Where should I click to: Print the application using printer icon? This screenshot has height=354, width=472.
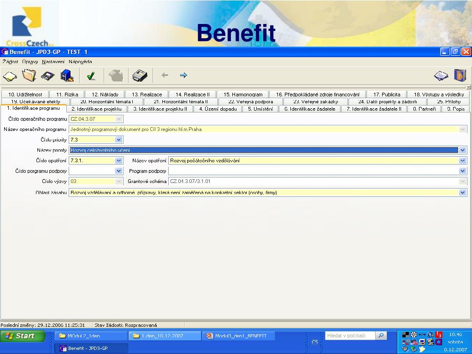[x=140, y=76]
